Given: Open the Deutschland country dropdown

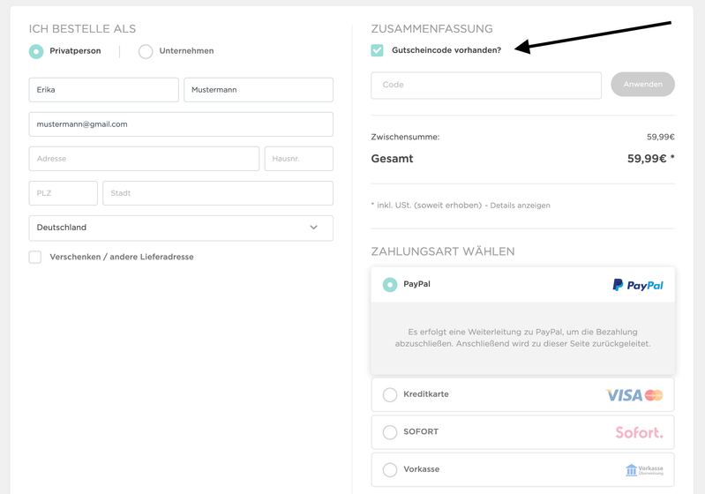Looking at the screenshot, I should coord(181,228).
